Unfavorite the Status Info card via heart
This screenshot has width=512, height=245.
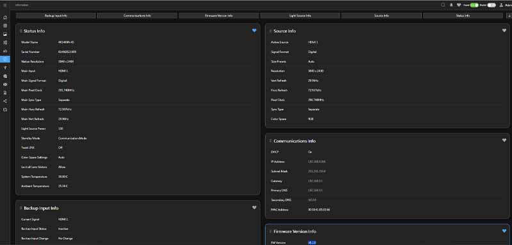pos(254,31)
